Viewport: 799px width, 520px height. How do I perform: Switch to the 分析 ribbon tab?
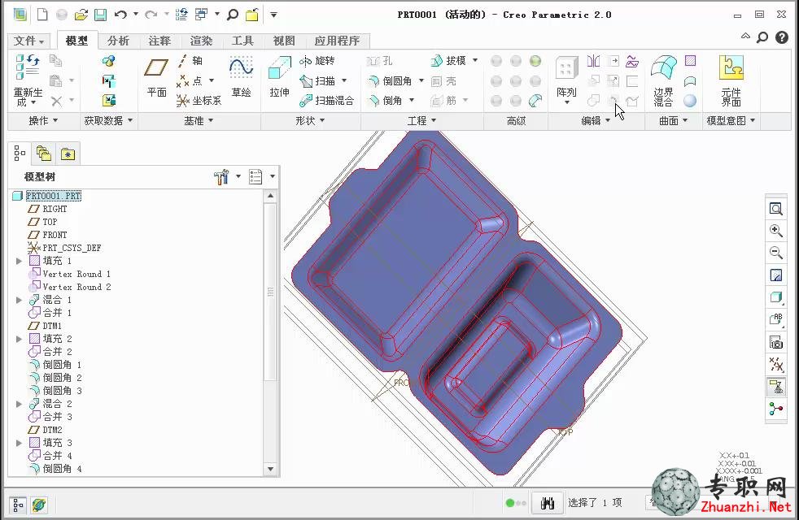(118, 41)
